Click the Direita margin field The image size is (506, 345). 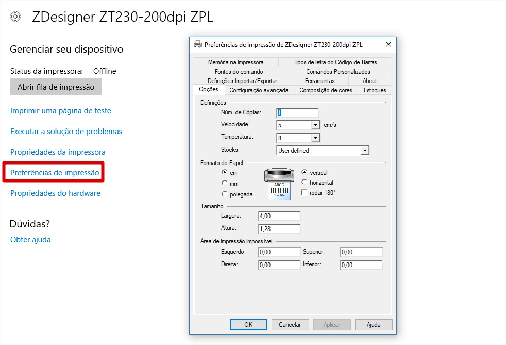point(279,265)
